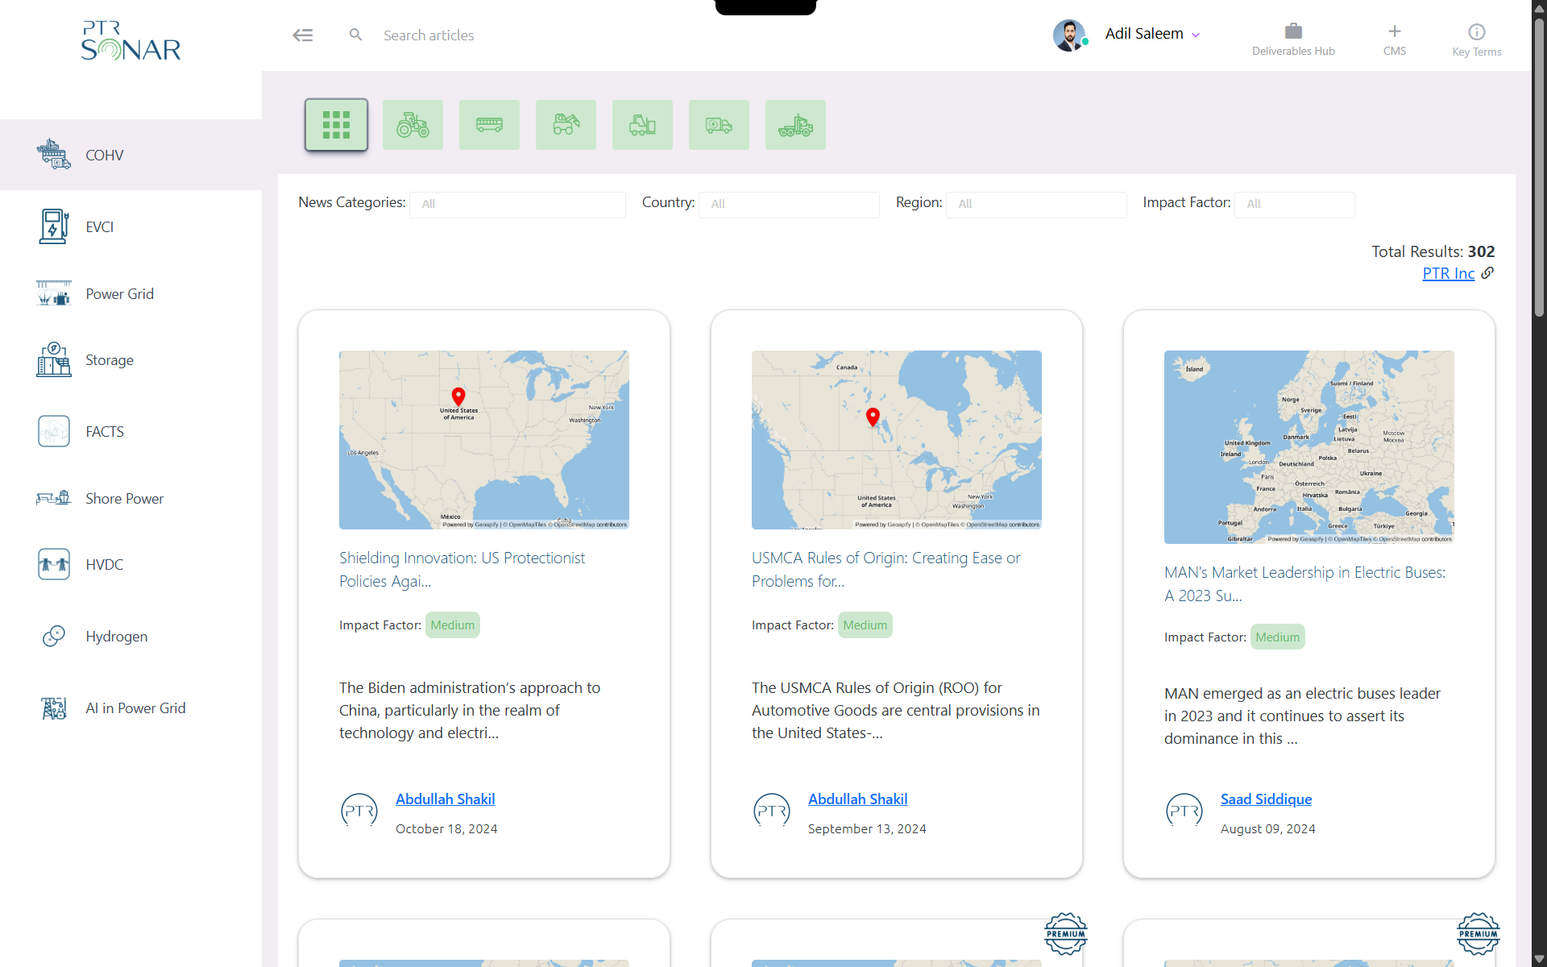The width and height of the screenshot is (1547, 967).
Task: Select the bus vehicle category icon
Action: pos(489,125)
